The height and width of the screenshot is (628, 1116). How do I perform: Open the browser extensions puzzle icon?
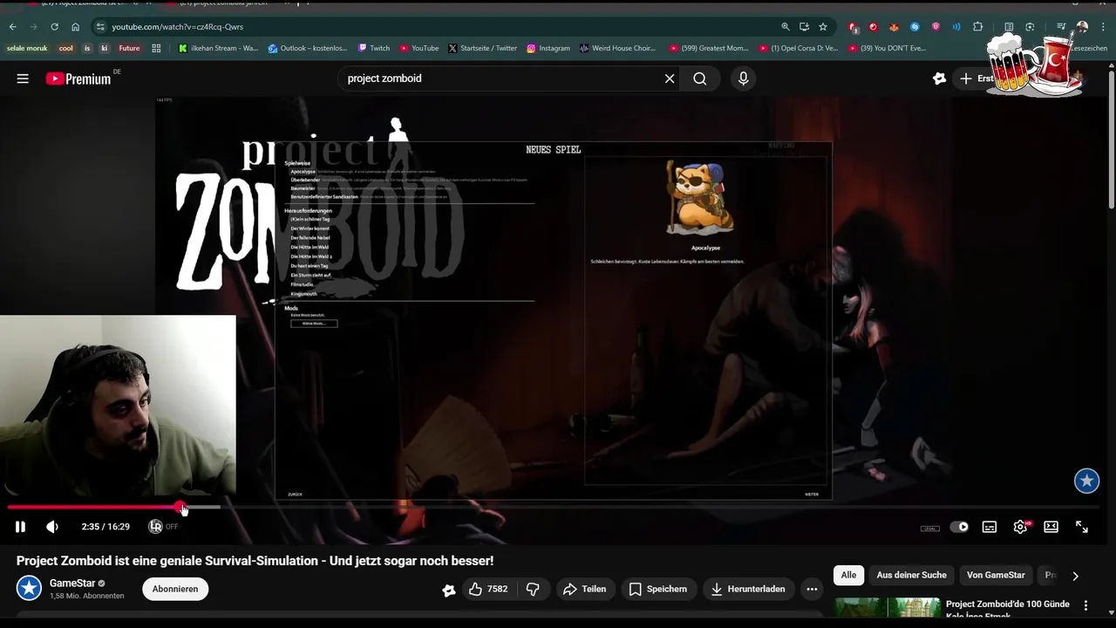click(977, 27)
